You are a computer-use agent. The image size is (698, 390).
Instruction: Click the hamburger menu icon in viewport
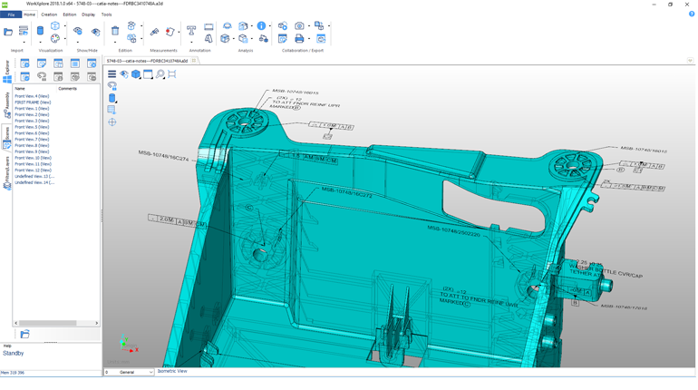[112, 74]
